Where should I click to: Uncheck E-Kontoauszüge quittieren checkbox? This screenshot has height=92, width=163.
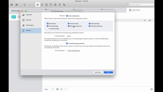(67, 43)
